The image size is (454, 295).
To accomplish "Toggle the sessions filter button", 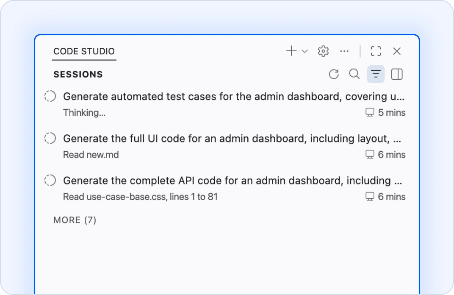I will (376, 74).
